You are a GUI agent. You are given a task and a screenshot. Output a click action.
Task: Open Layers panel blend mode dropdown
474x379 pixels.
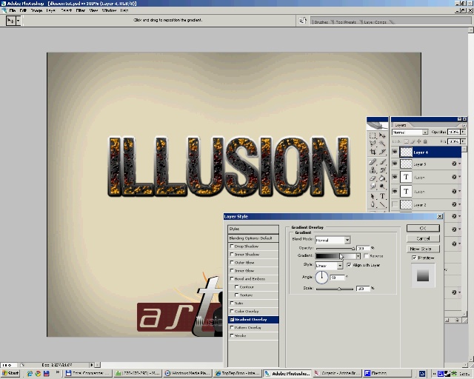pos(425,133)
